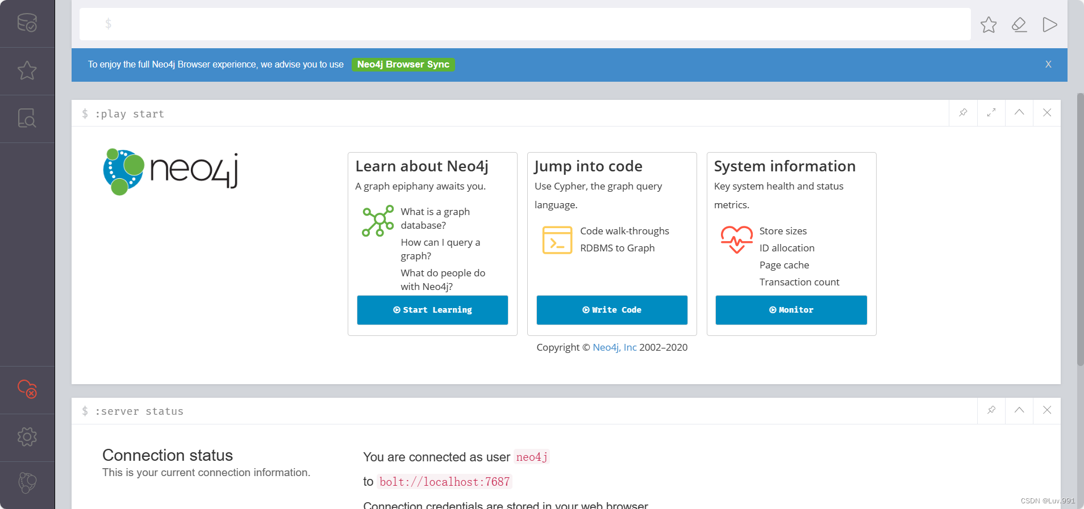
Task: Click the vertical scrollbar on the right
Action: [x=1080, y=229]
